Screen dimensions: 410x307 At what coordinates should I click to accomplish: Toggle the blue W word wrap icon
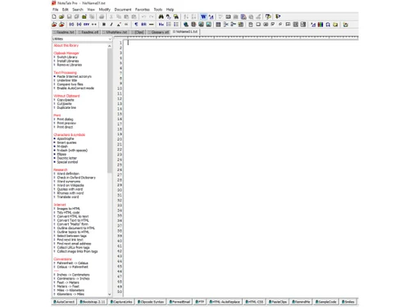[x=203, y=16]
